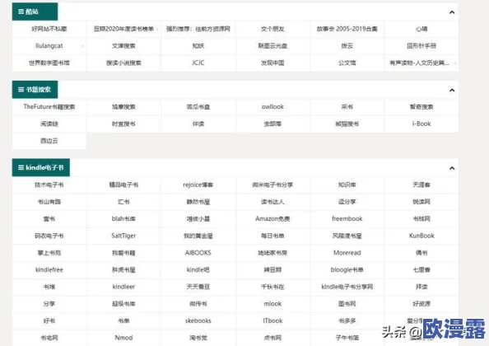Click the JCJC link
The image size is (489, 346).
click(198, 63)
